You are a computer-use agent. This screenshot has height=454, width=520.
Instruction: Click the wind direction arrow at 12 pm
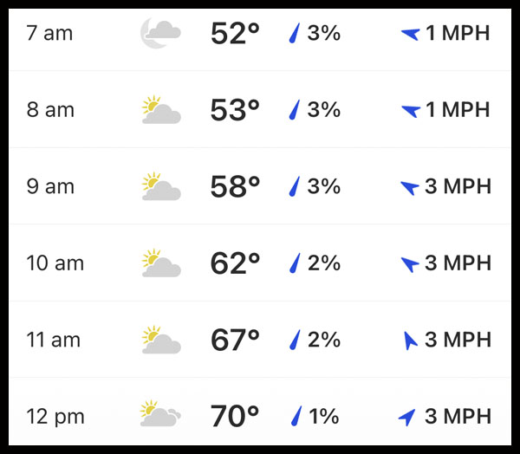(x=406, y=417)
